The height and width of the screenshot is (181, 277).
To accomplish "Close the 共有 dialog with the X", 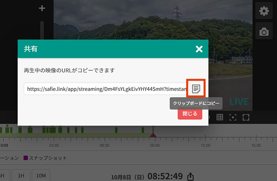I will coord(199,49).
